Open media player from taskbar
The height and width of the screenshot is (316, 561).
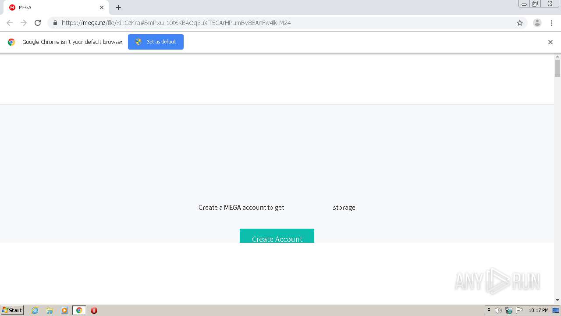[x=64, y=310]
